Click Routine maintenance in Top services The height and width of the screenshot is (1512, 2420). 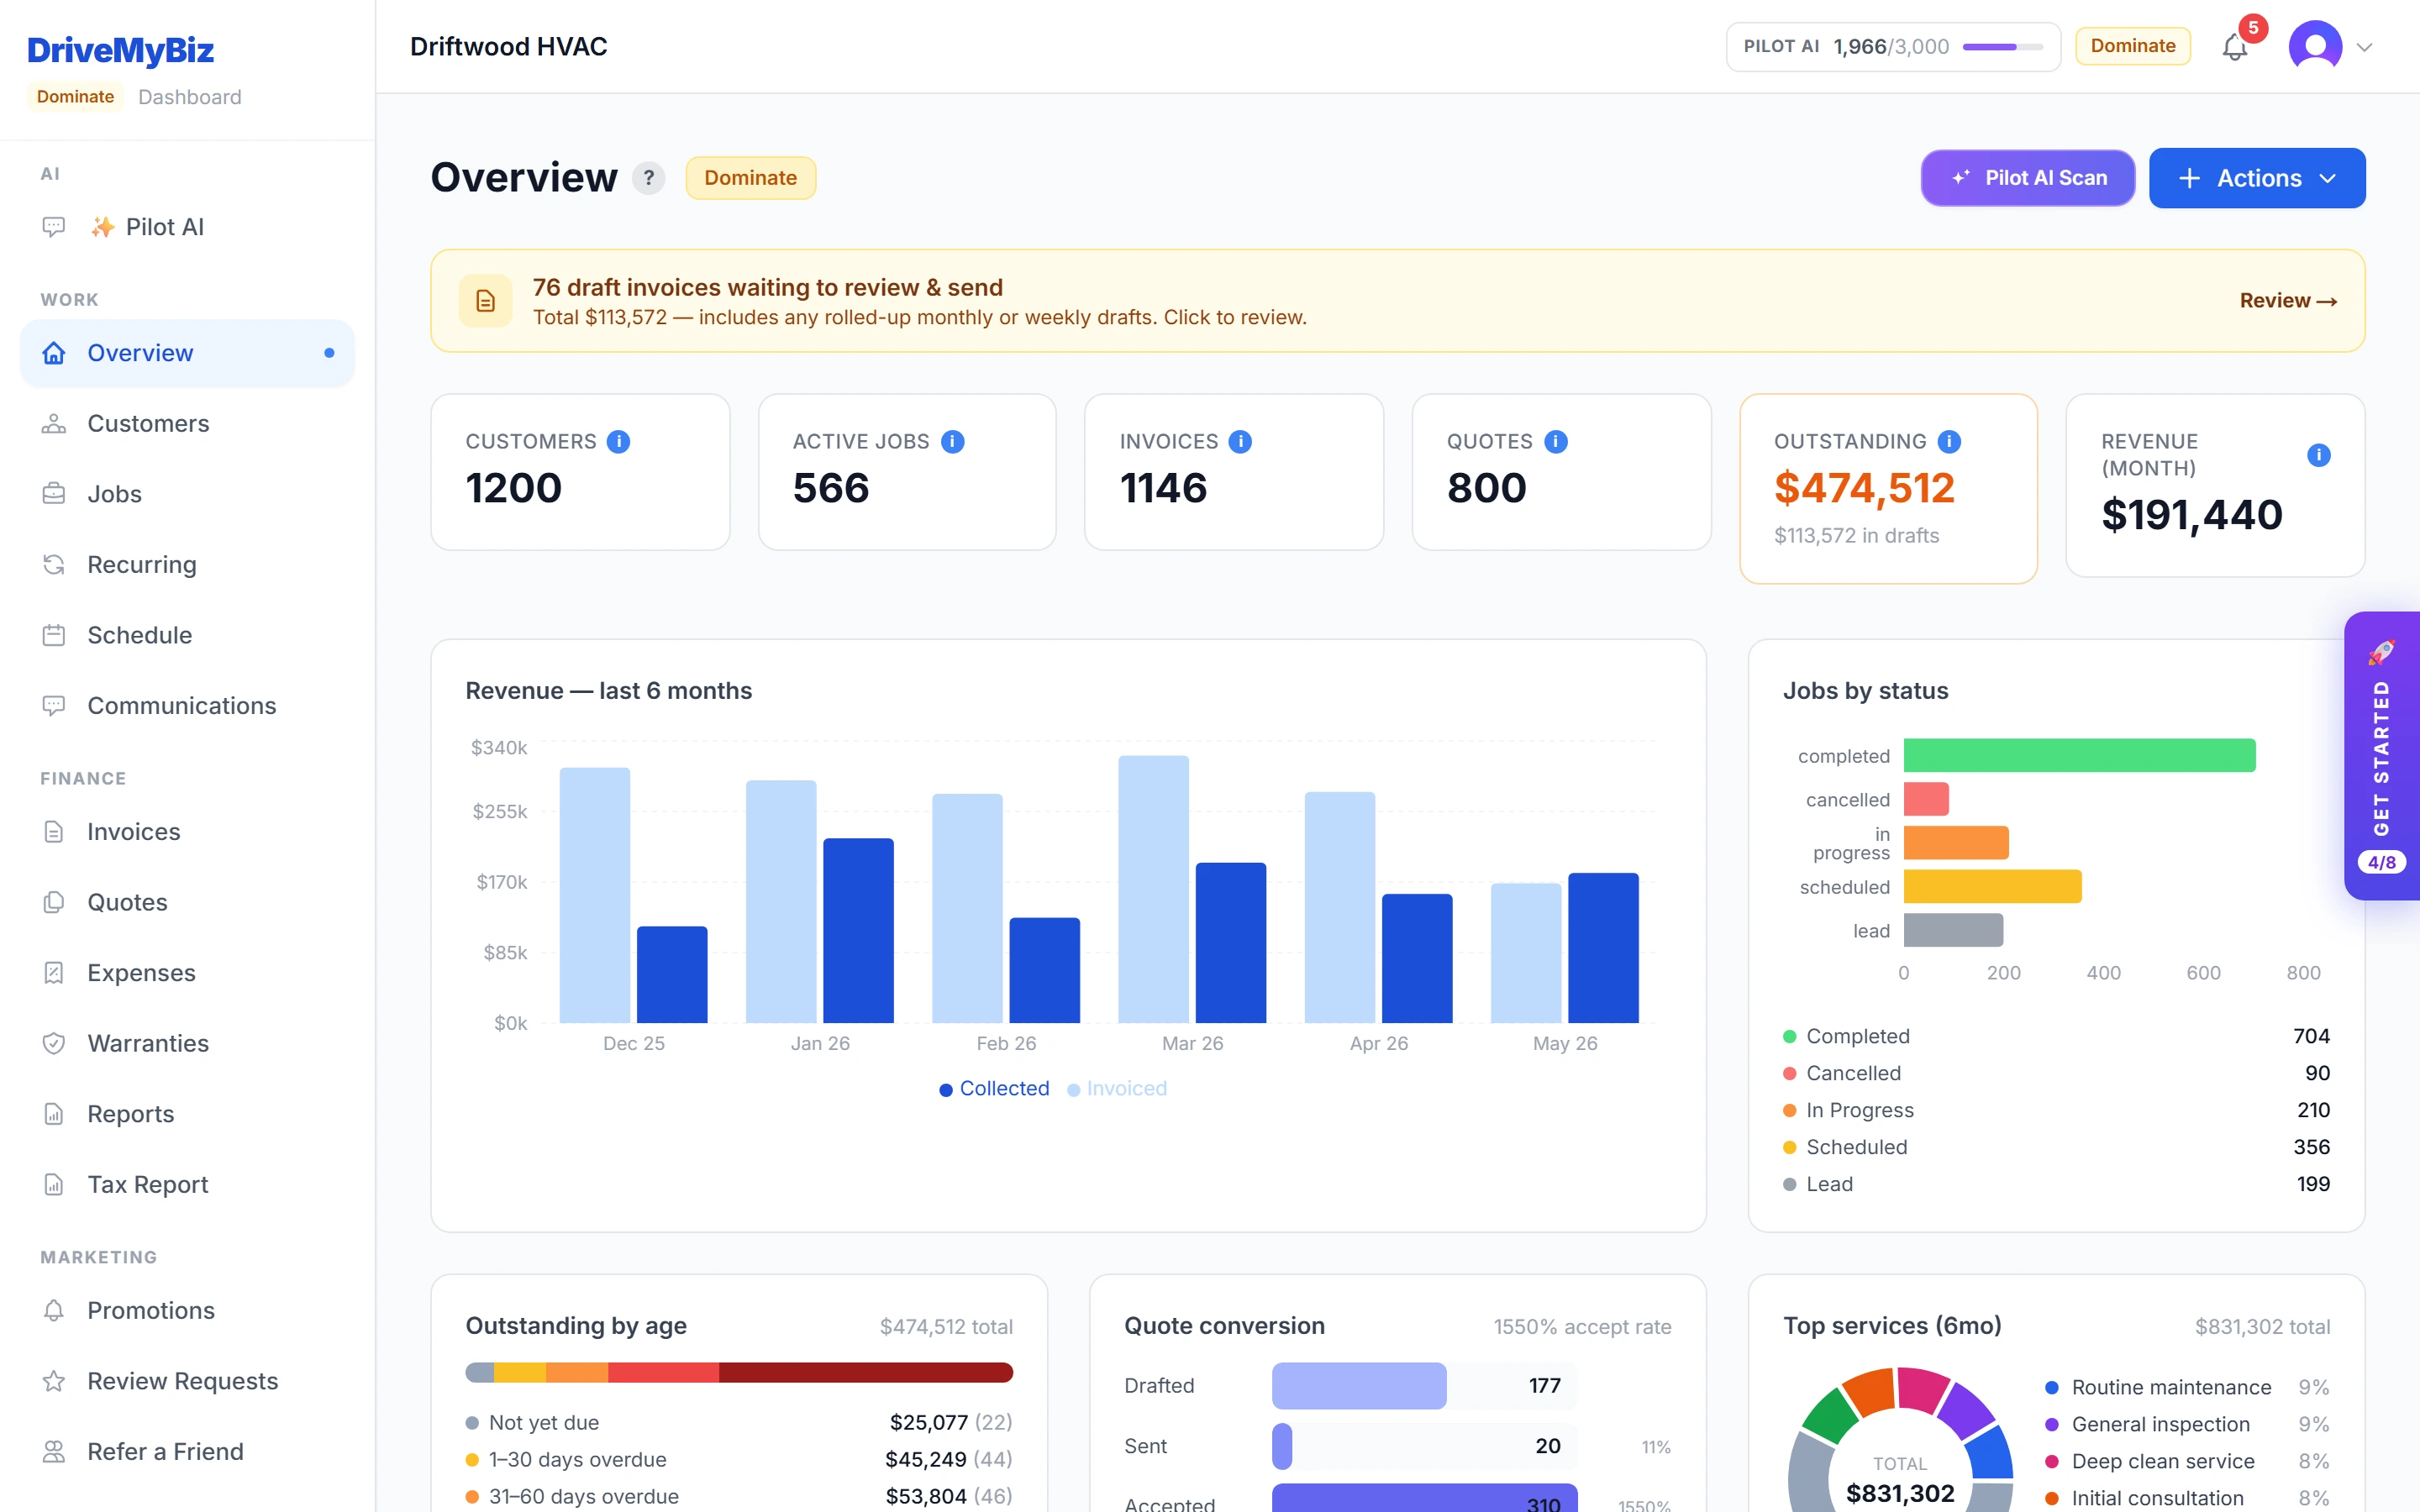(2187, 1387)
